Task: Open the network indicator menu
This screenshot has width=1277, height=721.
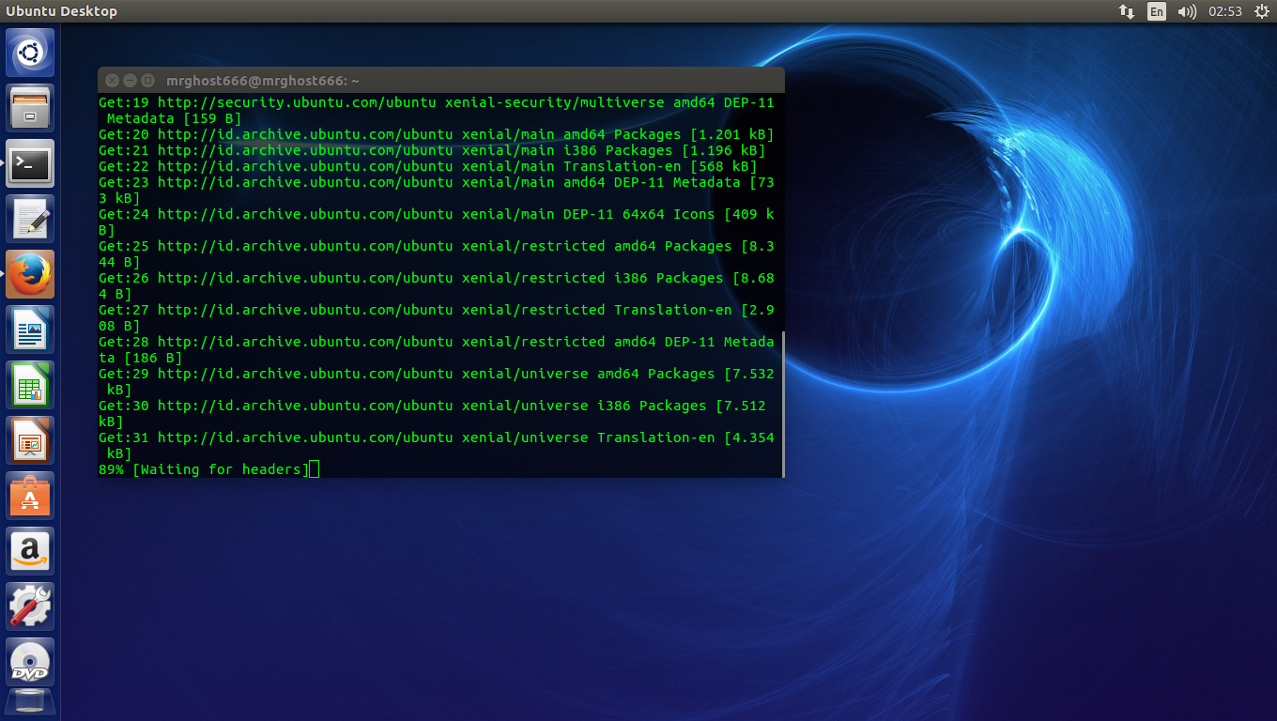Action: click(1127, 11)
